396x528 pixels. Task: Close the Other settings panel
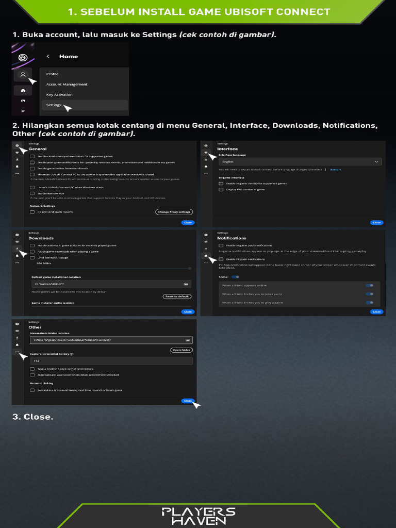(188, 401)
